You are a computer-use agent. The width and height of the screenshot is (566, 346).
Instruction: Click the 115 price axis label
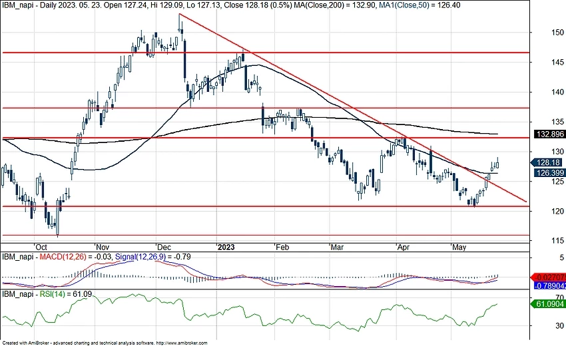point(557,240)
